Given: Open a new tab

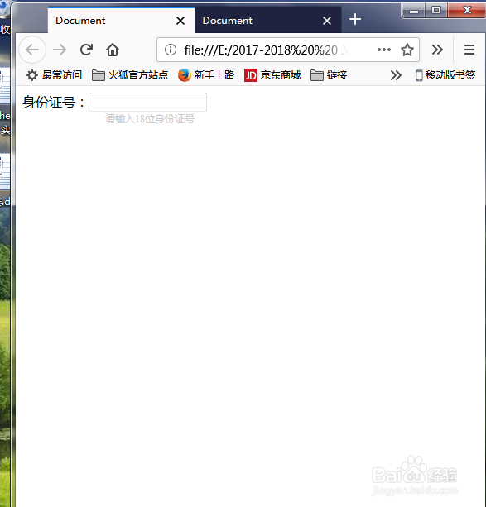Looking at the screenshot, I should (x=355, y=19).
